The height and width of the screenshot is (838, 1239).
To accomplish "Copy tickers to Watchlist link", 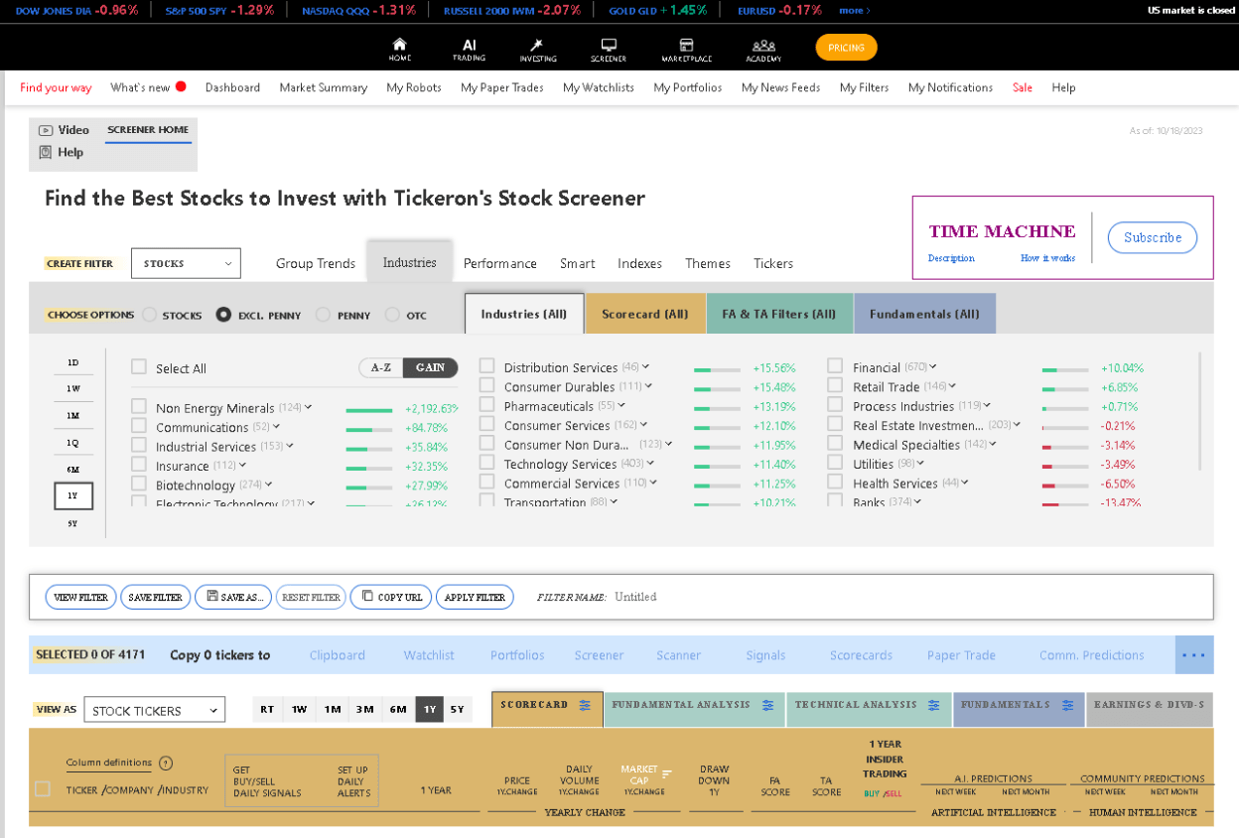I will pyautogui.click(x=429, y=655).
